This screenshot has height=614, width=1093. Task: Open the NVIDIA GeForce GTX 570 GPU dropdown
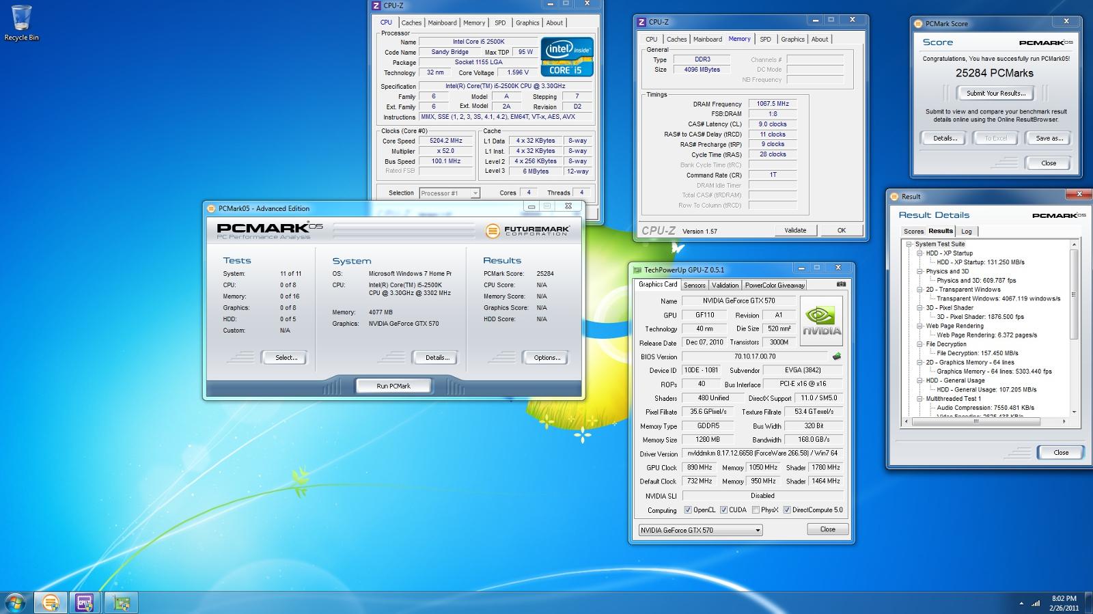coord(700,530)
